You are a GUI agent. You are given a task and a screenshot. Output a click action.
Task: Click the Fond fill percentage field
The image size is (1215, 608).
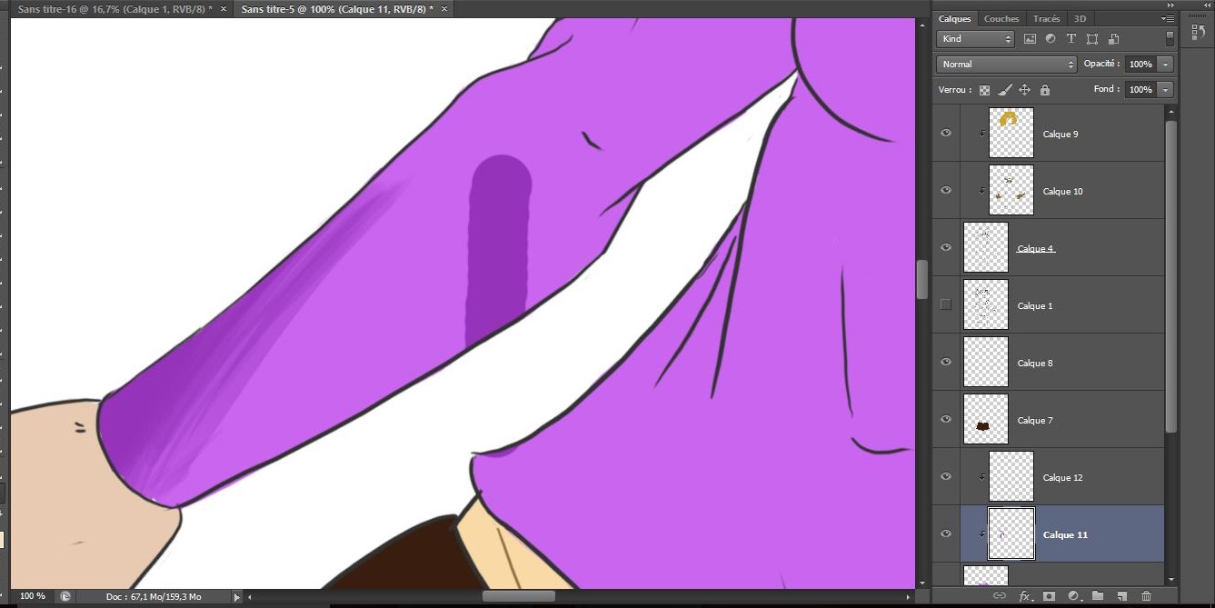point(1140,90)
